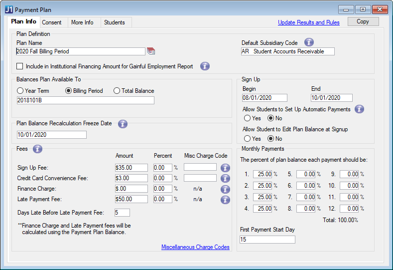Click the Plan Name lookup icon
The height and width of the screenshot is (270, 393).
(x=151, y=51)
